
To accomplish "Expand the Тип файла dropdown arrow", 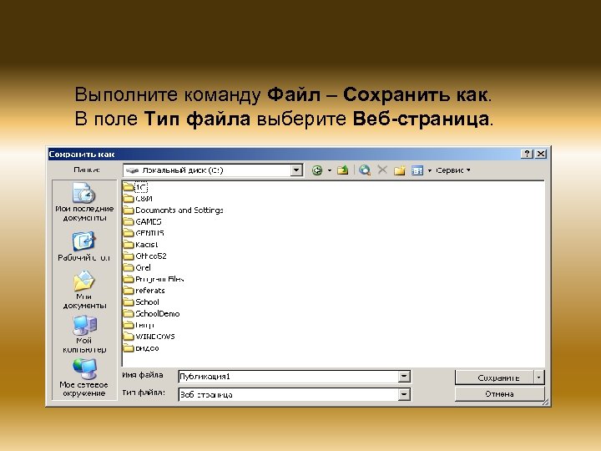I will 404,394.
